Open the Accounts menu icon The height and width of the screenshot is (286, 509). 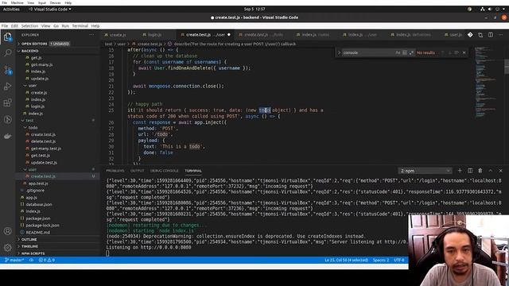pos(8,231)
